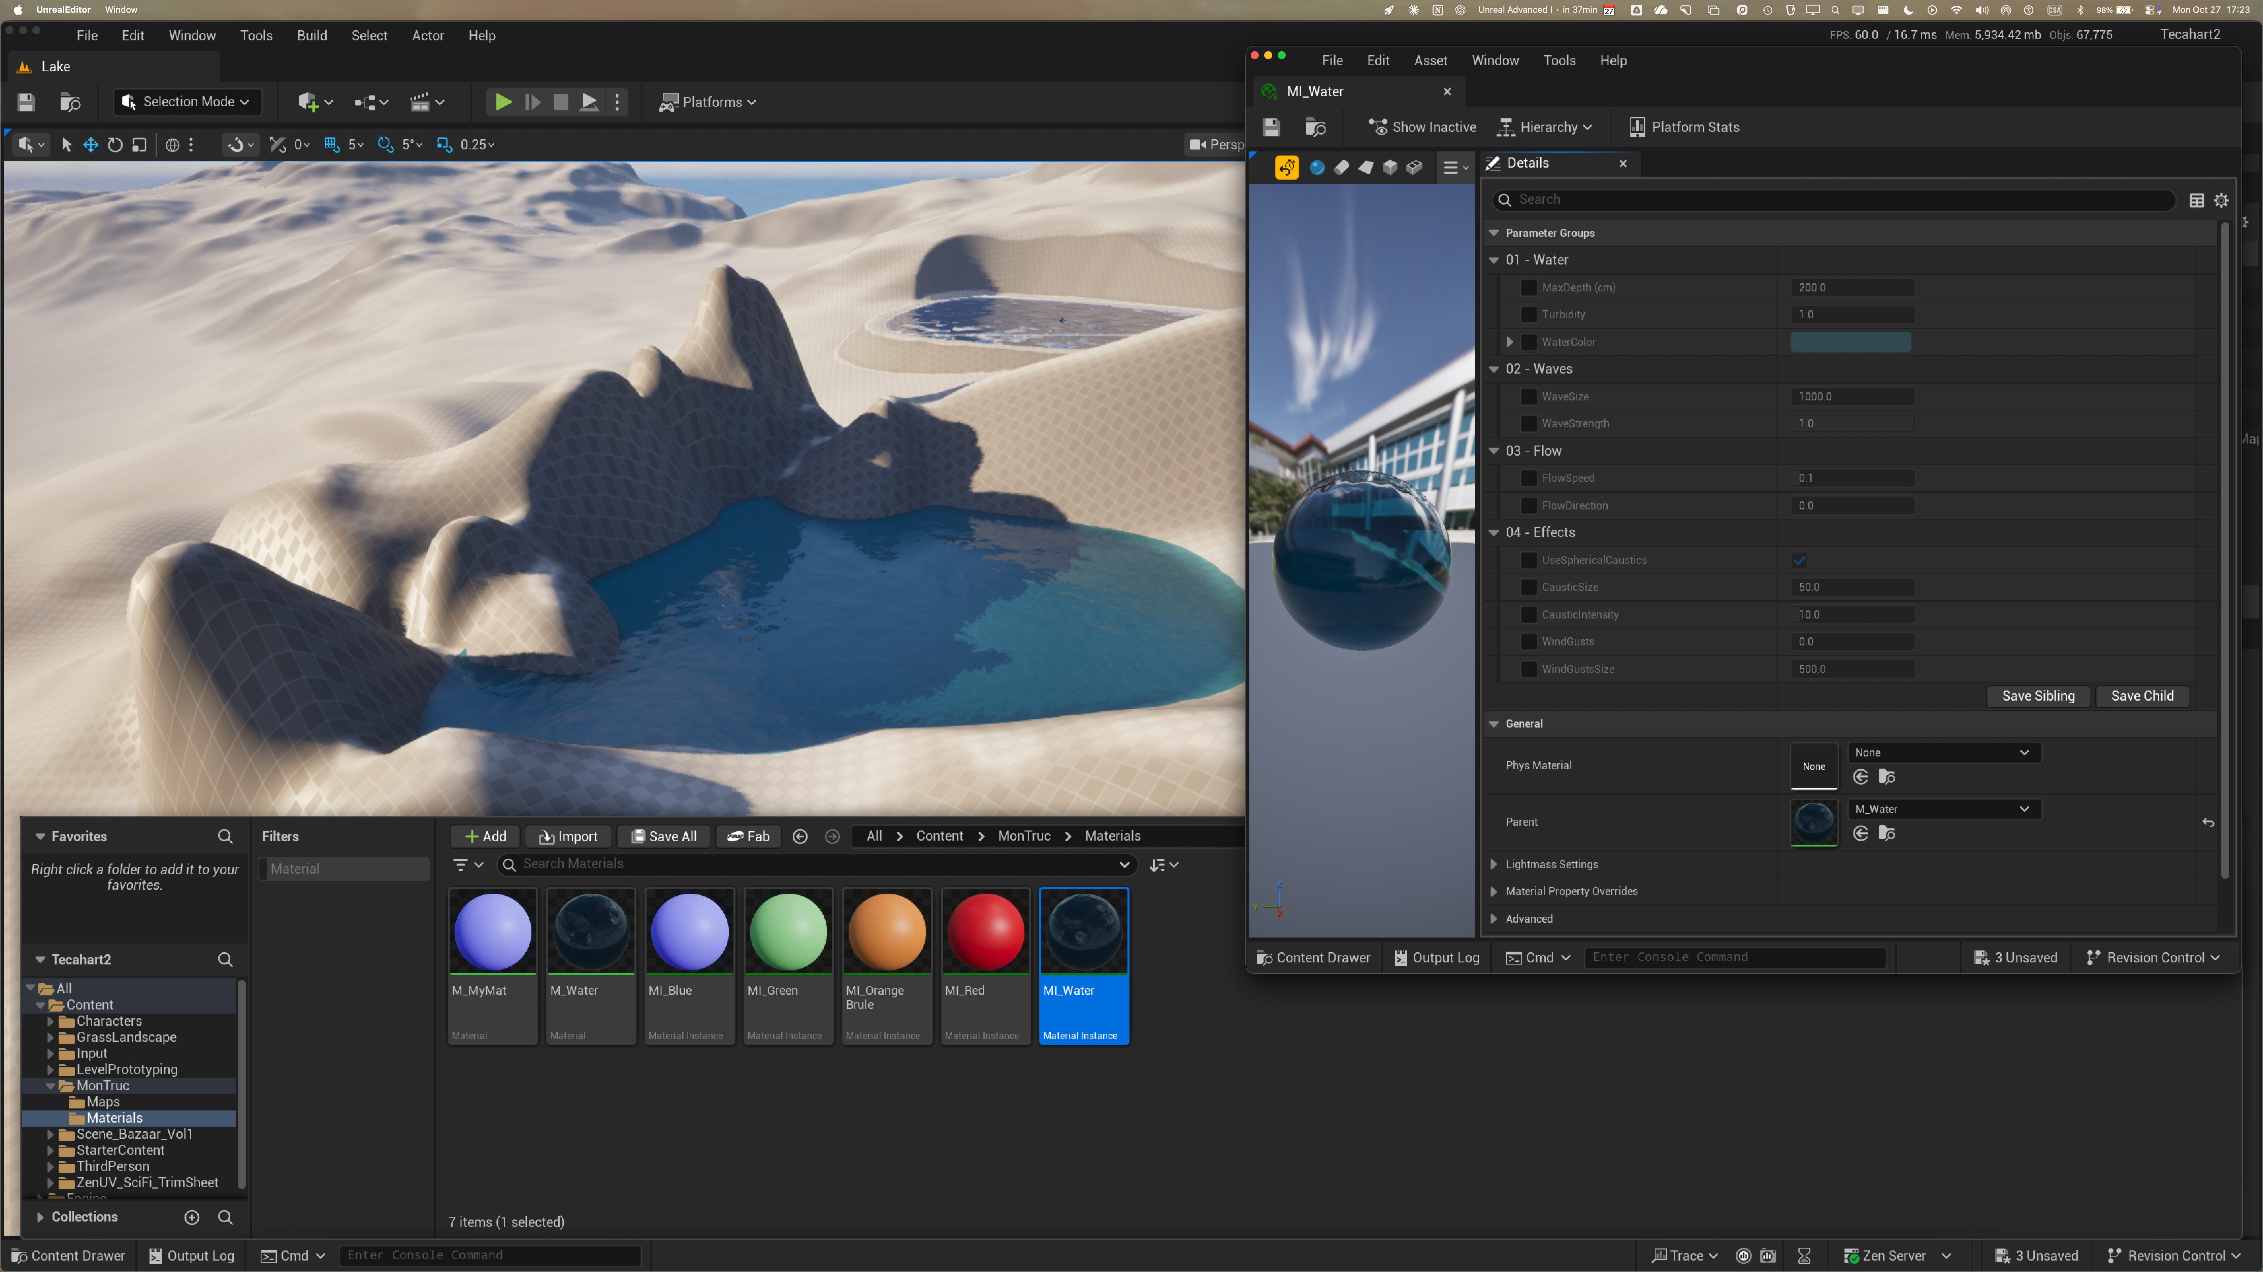The image size is (2263, 1272).
Task: Select the viewport Translate gizmo tool
Action: 91,145
